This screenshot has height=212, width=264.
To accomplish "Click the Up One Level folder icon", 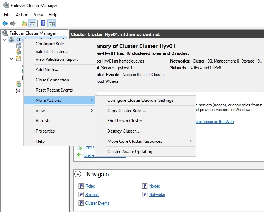I will point(24,24).
